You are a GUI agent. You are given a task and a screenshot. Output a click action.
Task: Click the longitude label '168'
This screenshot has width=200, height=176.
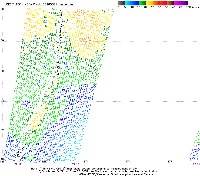[x=44, y=162]
